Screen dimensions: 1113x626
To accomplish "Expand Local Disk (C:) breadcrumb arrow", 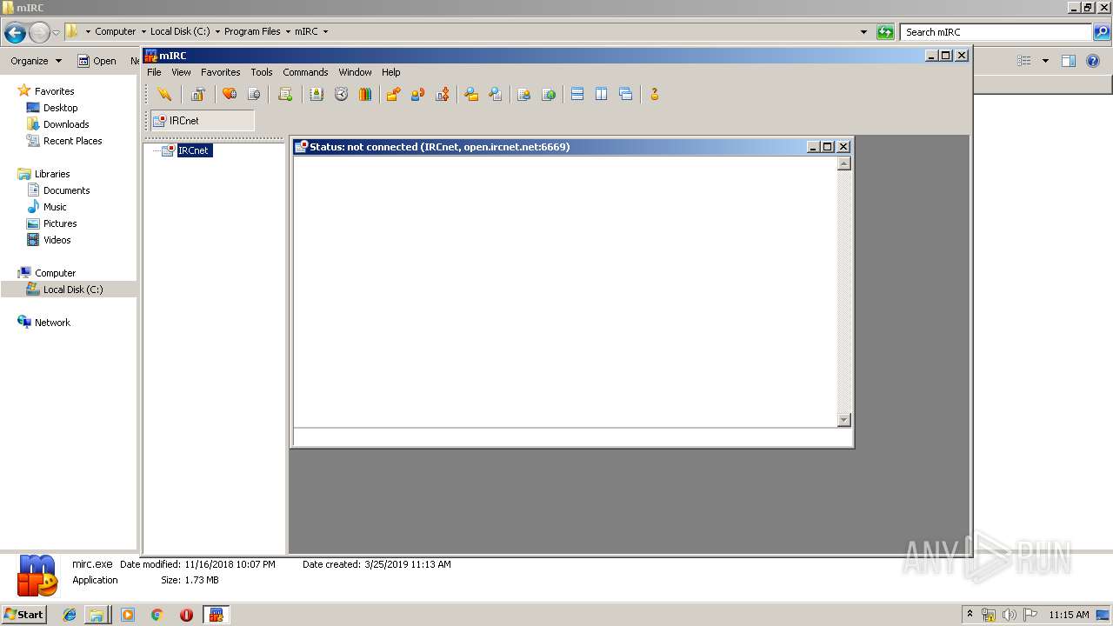I will pos(217,31).
